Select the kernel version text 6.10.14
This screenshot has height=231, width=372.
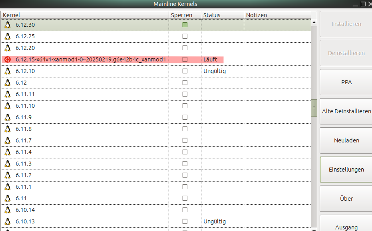25,210
